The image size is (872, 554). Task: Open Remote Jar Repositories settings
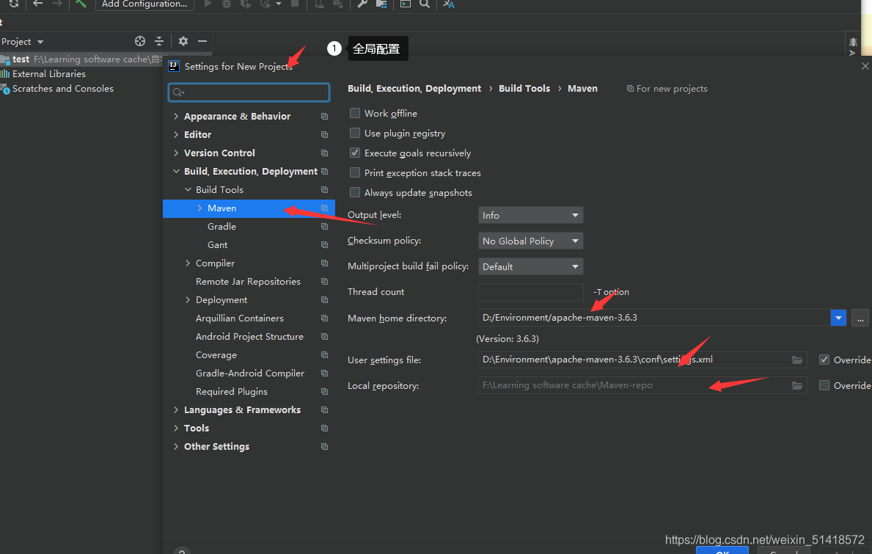point(249,282)
